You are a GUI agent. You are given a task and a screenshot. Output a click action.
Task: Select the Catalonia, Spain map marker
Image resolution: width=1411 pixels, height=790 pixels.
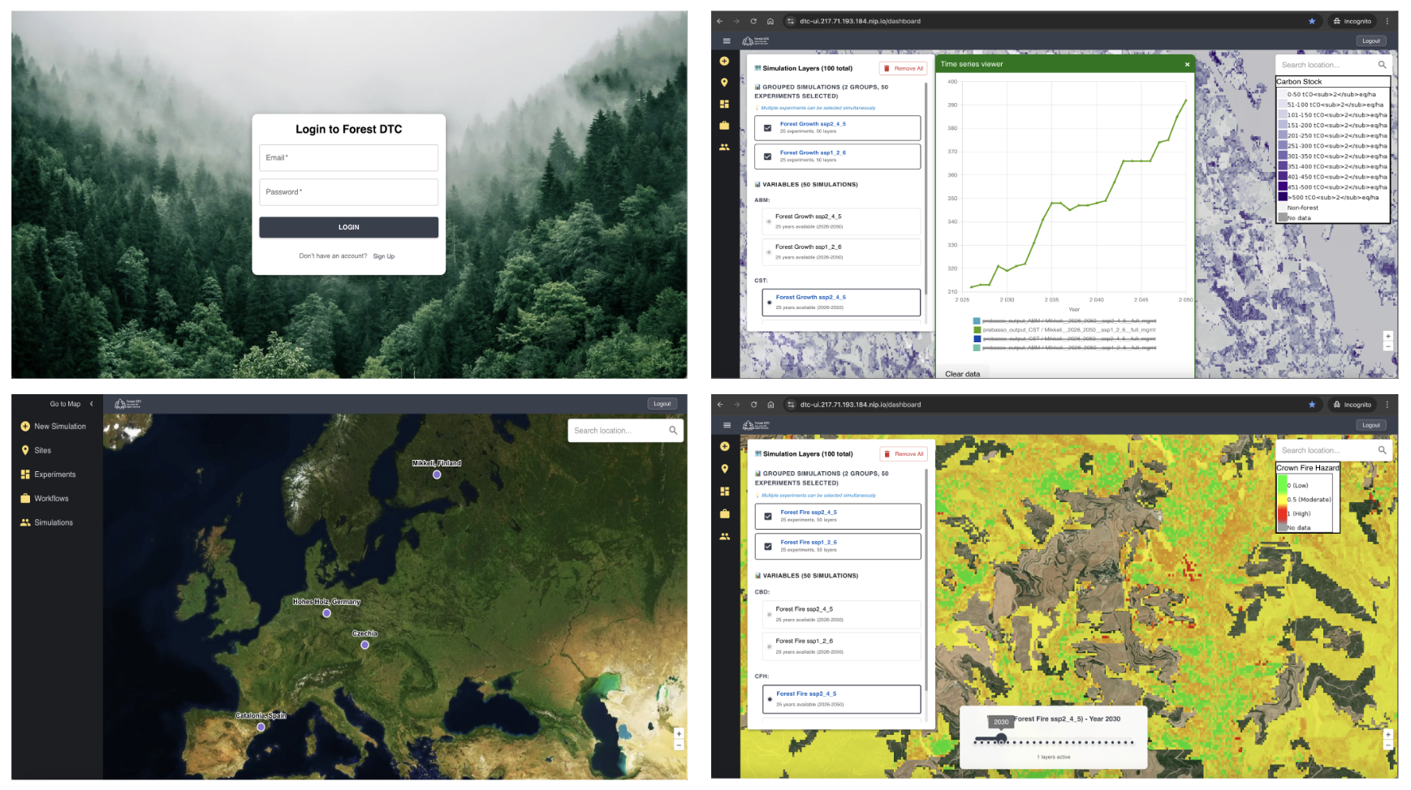[x=261, y=728]
